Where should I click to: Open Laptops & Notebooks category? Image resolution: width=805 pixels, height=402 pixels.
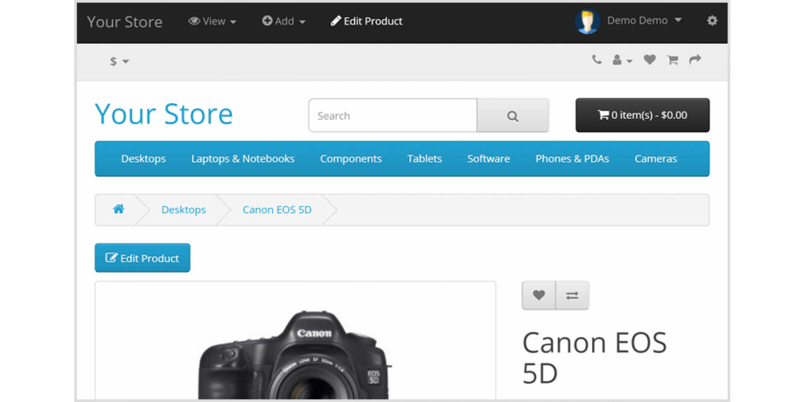coord(243,159)
